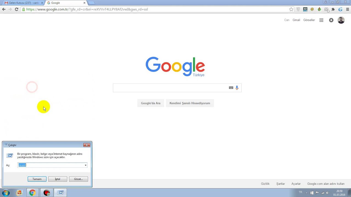This screenshot has width=351, height=197.
Task: Click İptal in the Çalıştır dialog
Action: coord(58,179)
